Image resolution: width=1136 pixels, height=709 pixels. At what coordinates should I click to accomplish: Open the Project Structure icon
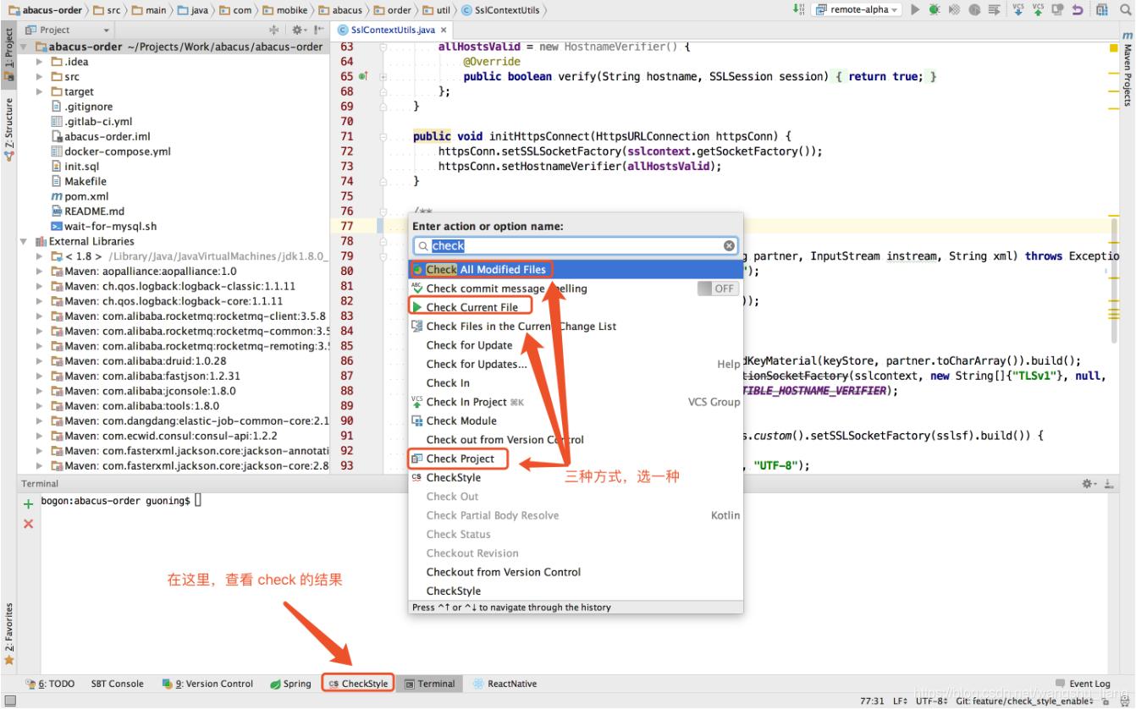(1101, 10)
